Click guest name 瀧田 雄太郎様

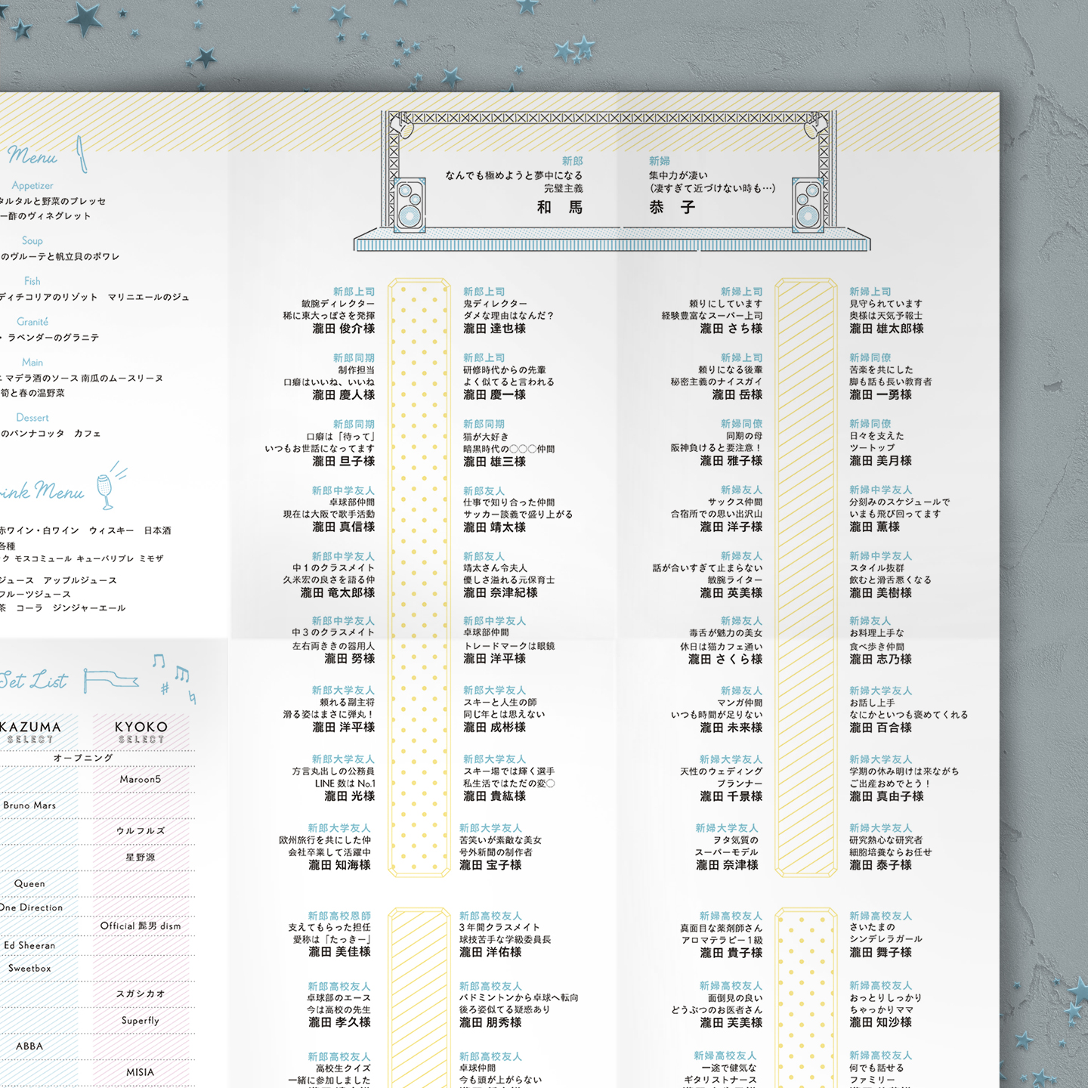(x=887, y=329)
